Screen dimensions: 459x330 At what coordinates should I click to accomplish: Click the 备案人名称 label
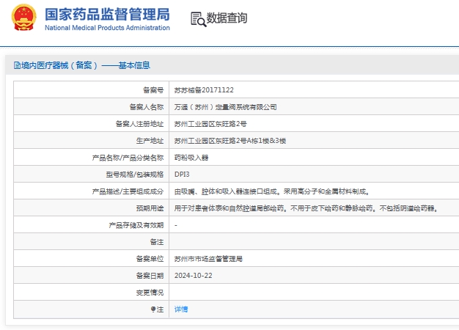pos(147,107)
